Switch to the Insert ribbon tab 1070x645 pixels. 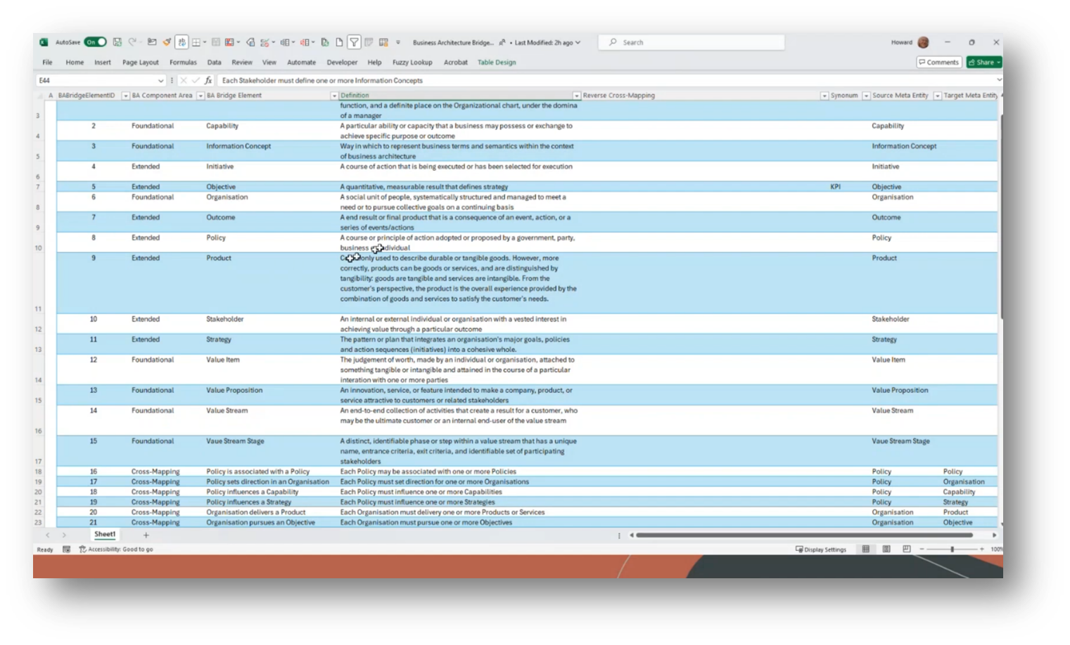coord(103,62)
